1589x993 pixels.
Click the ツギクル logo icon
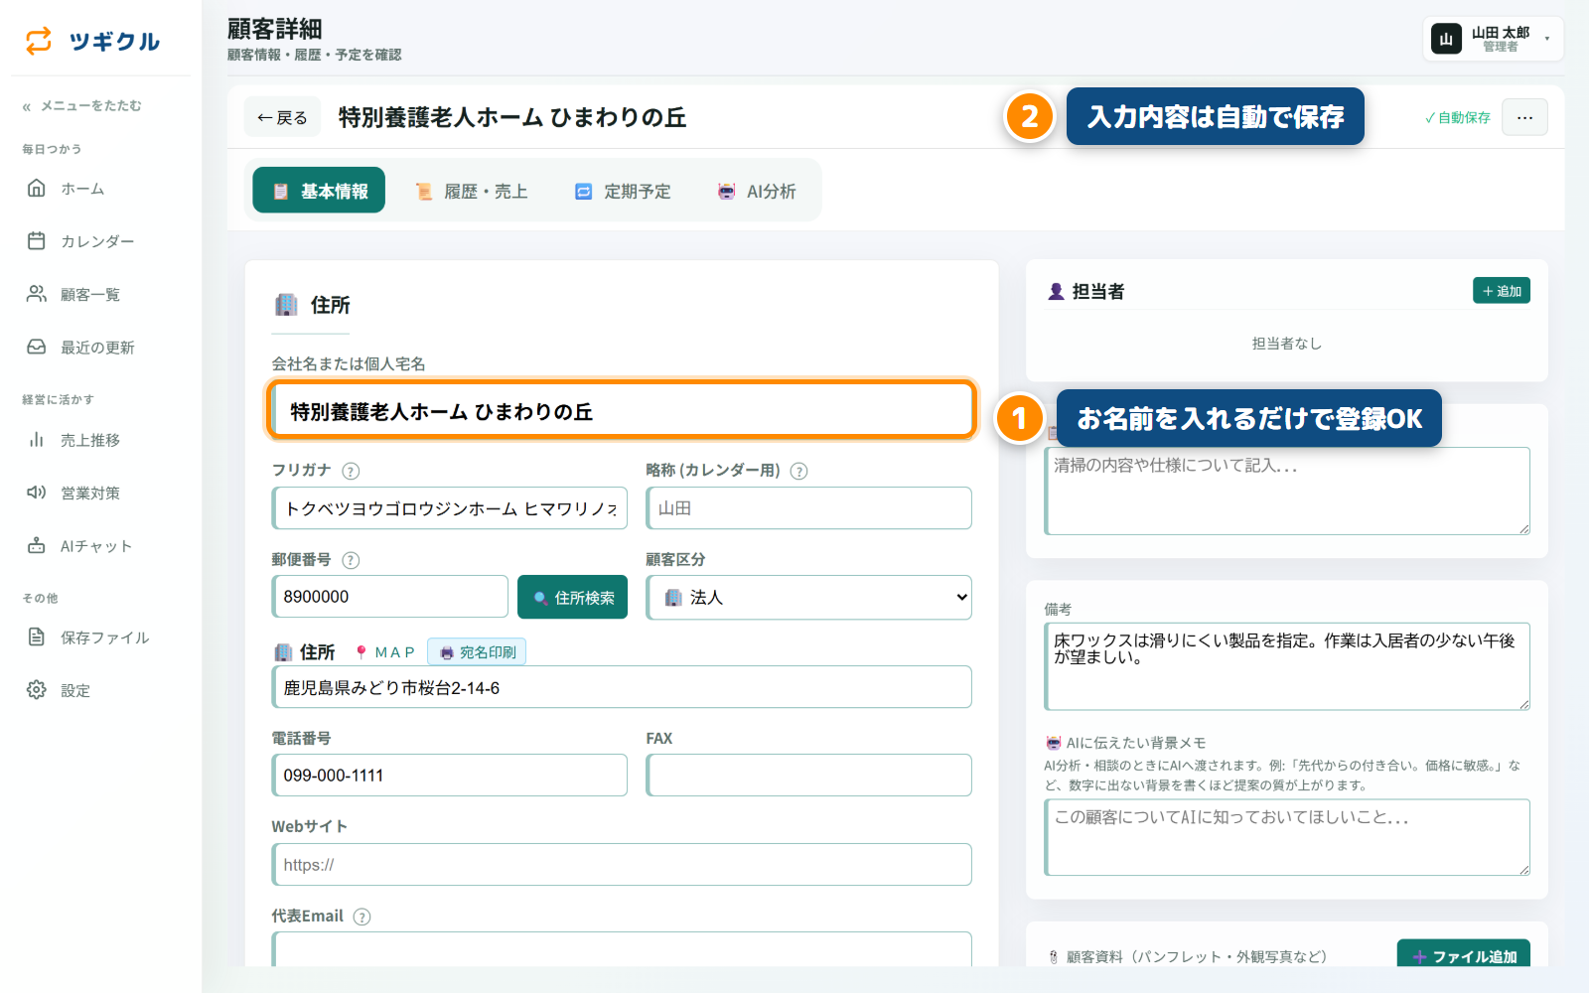pyautogui.click(x=39, y=41)
